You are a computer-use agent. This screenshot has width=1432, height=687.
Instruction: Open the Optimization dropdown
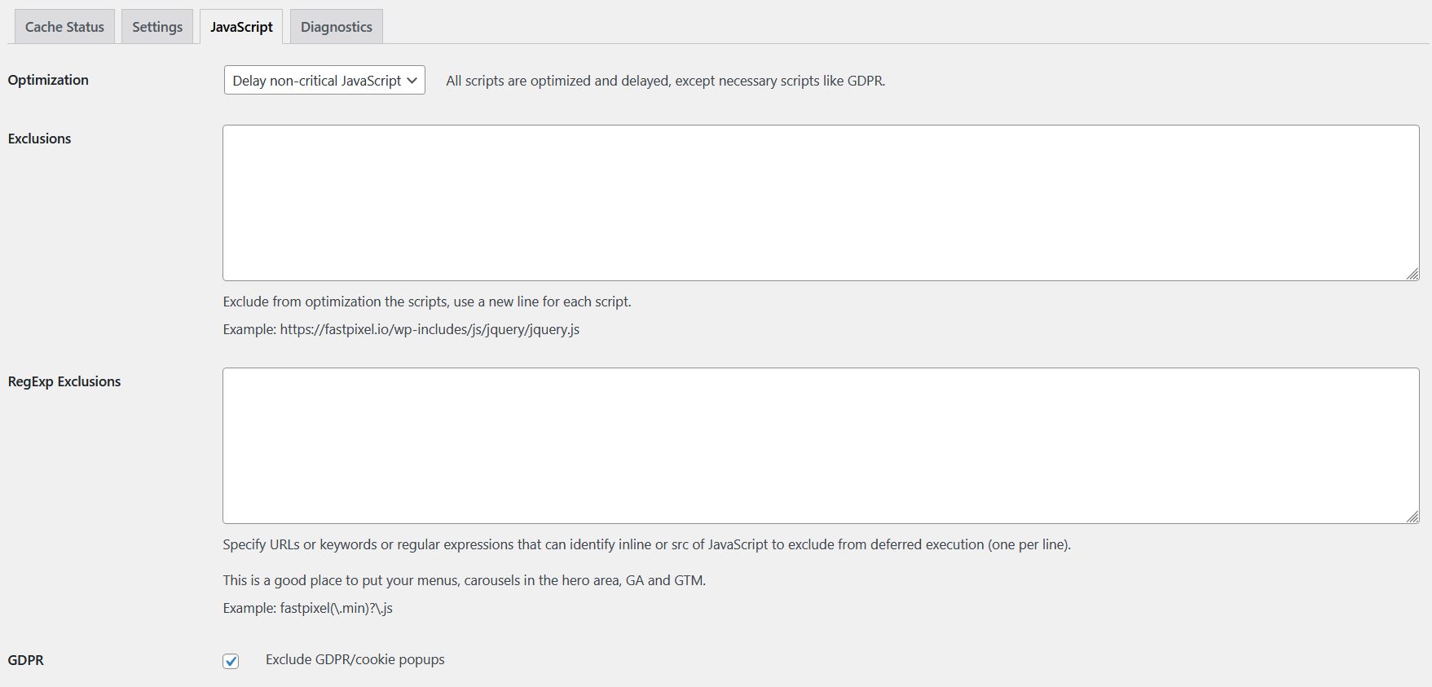[324, 80]
